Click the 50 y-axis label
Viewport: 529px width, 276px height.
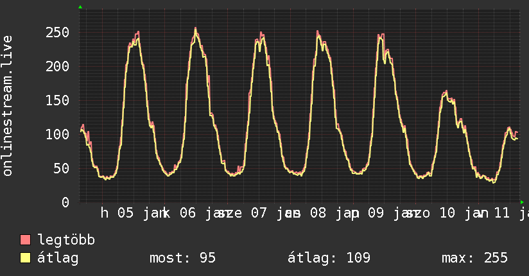pyautogui.click(x=62, y=168)
